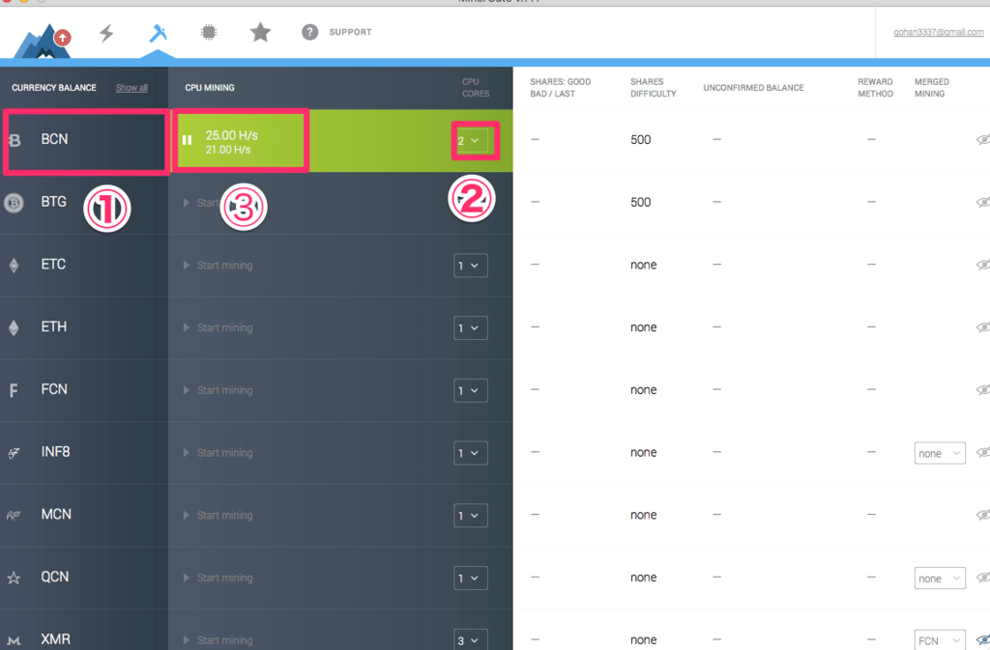
Task: Toggle ETC row eye visibility
Action: [983, 265]
